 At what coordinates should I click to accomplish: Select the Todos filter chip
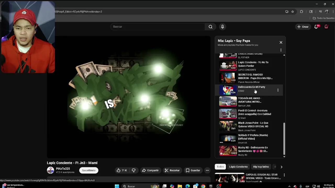[x=220, y=167]
